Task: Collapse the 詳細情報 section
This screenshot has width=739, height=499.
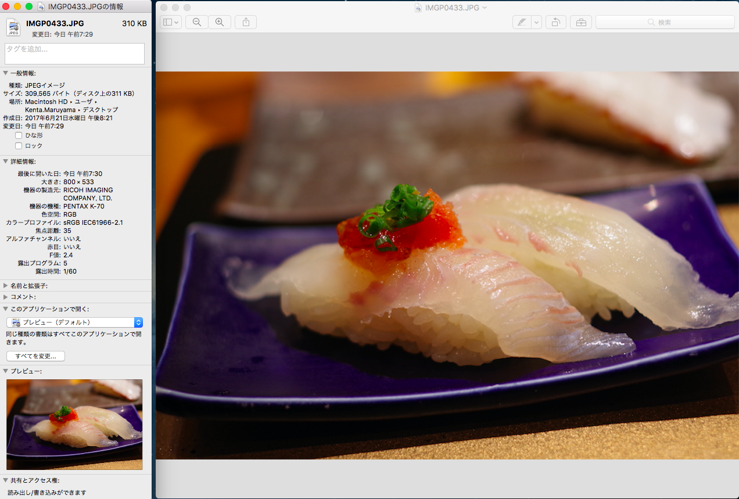Action: click(6, 161)
